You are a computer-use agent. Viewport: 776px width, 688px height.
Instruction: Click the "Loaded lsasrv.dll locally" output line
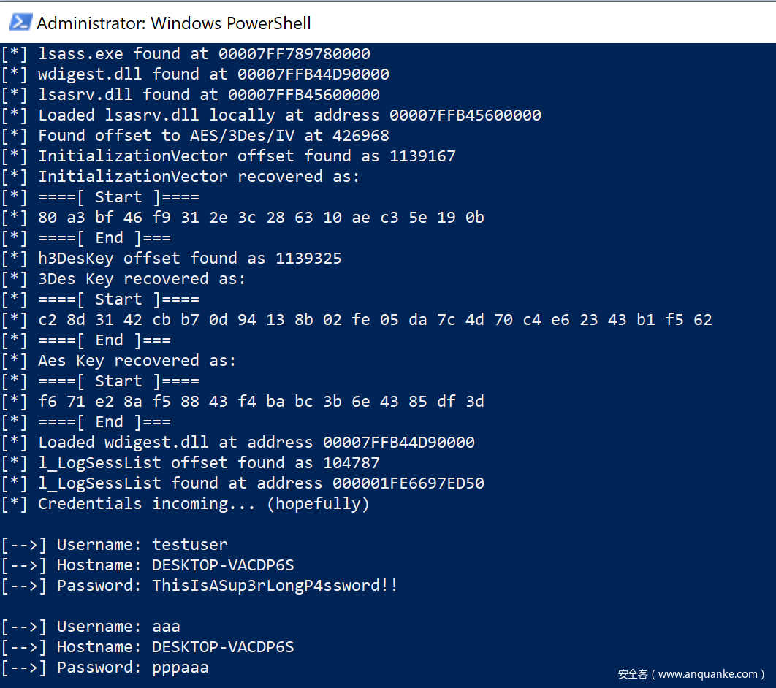click(272, 115)
